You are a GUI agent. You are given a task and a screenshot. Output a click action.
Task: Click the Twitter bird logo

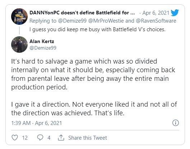point(175,13)
